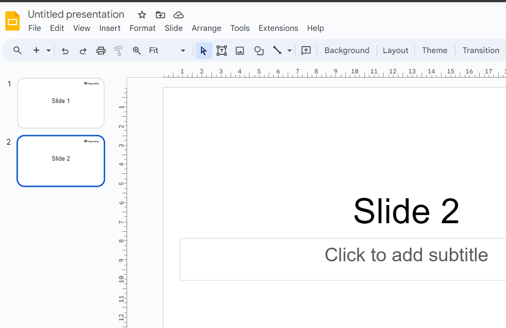This screenshot has width=506, height=328.
Task: Expand the Line tool dropdown arrow
Action: [290, 50]
